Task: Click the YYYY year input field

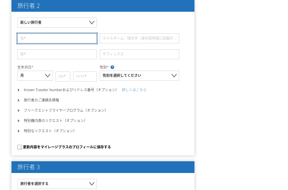Action: pos(85,77)
